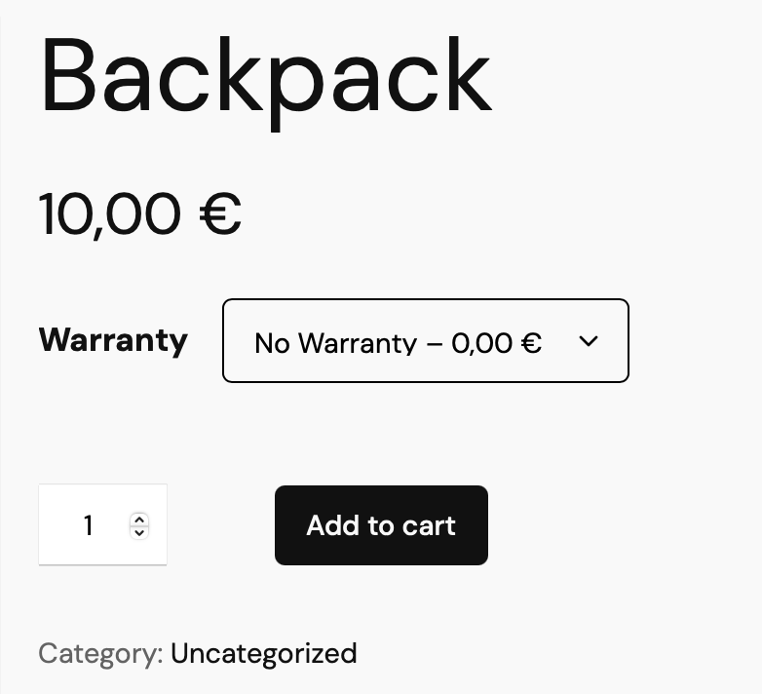Click the 10,00 € product price

coord(139,214)
